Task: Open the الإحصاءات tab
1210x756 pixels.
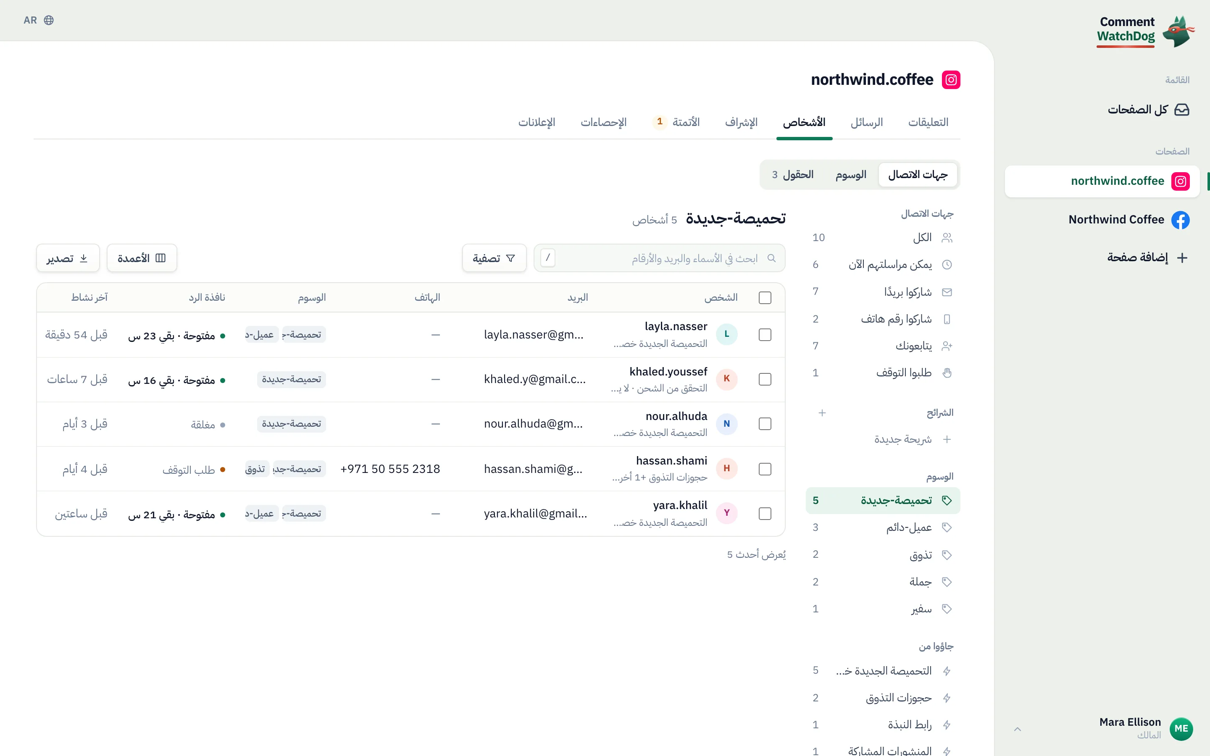Action: [603, 123]
